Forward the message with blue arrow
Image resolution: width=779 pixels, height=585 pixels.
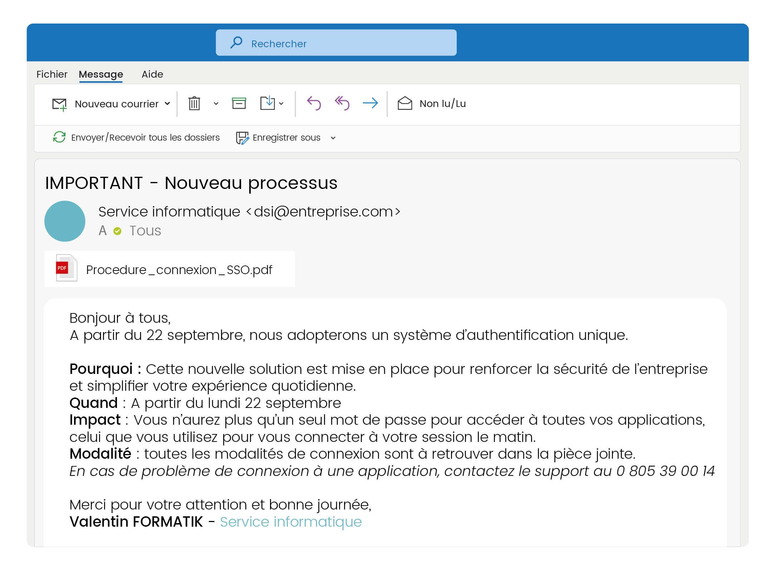point(370,103)
